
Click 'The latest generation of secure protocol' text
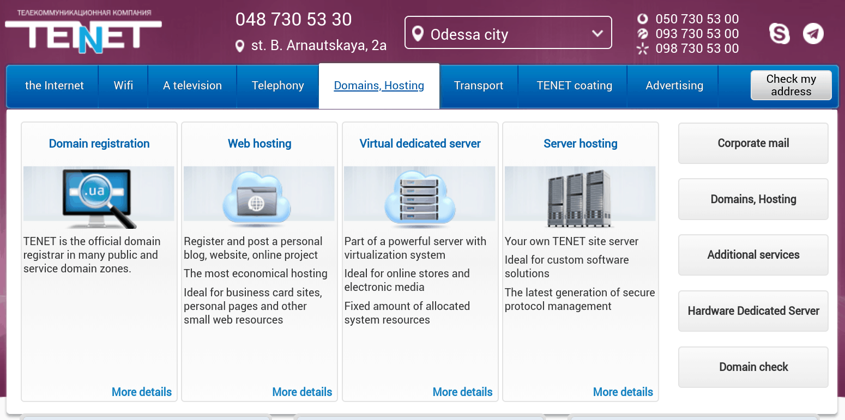coord(580,300)
